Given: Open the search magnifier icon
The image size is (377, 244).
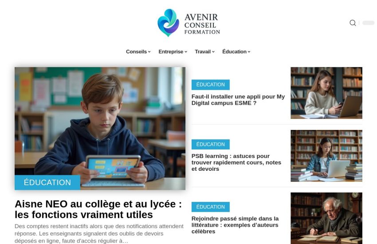Looking at the screenshot, I should click(353, 23).
